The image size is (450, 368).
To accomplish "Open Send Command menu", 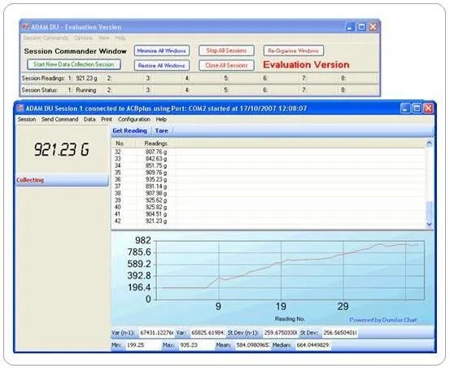I will (59, 119).
